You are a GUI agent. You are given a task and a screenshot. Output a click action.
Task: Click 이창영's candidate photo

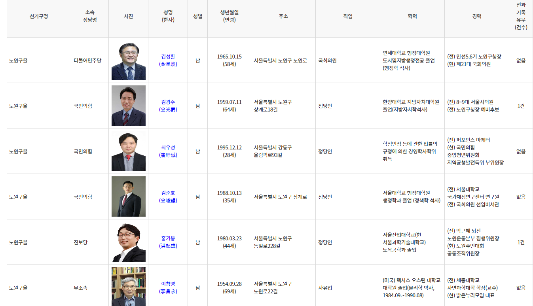pyautogui.click(x=129, y=287)
